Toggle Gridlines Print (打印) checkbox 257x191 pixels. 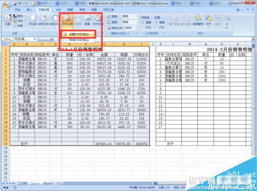tap(143, 27)
